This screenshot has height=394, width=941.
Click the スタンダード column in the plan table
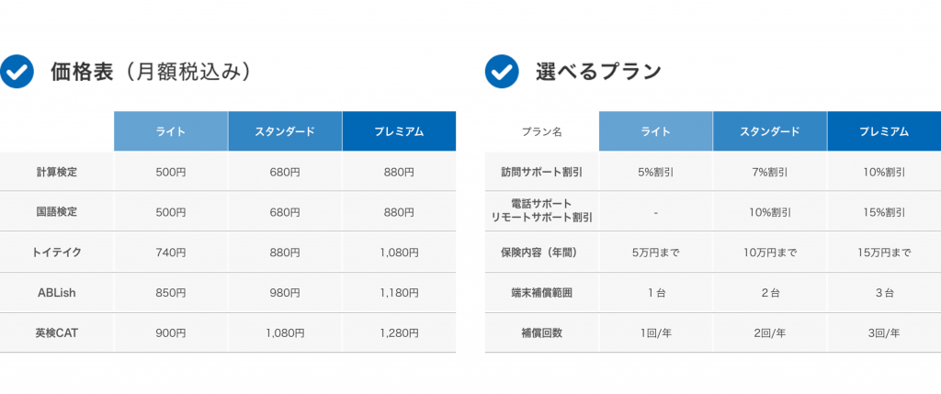click(x=770, y=131)
